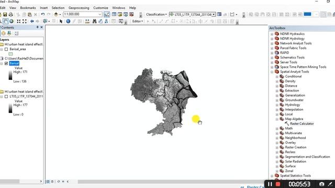The image size is (335, 188).
Task: Undo the last action
Action: coord(43,15)
